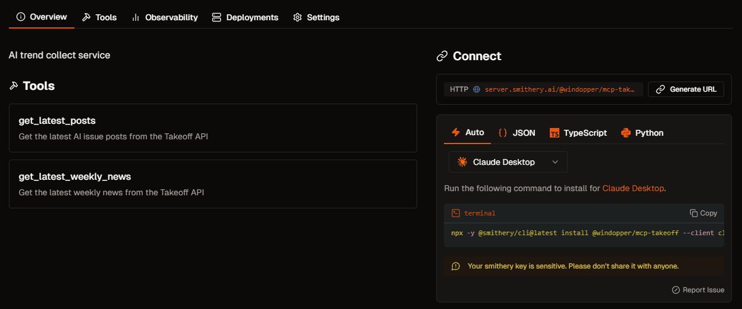Open the Settings tab
The width and height of the screenshot is (742, 309).
click(x=316, y=17)
